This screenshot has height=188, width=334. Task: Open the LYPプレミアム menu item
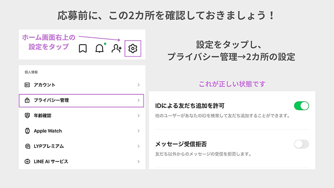(49, 146)
